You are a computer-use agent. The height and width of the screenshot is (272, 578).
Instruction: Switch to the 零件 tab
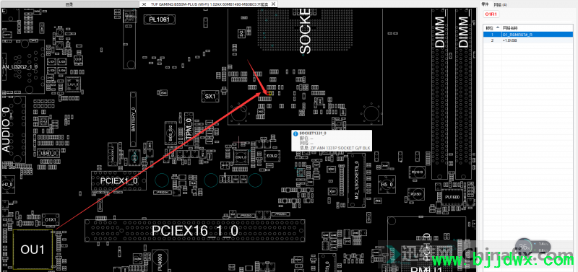[485, 4]
